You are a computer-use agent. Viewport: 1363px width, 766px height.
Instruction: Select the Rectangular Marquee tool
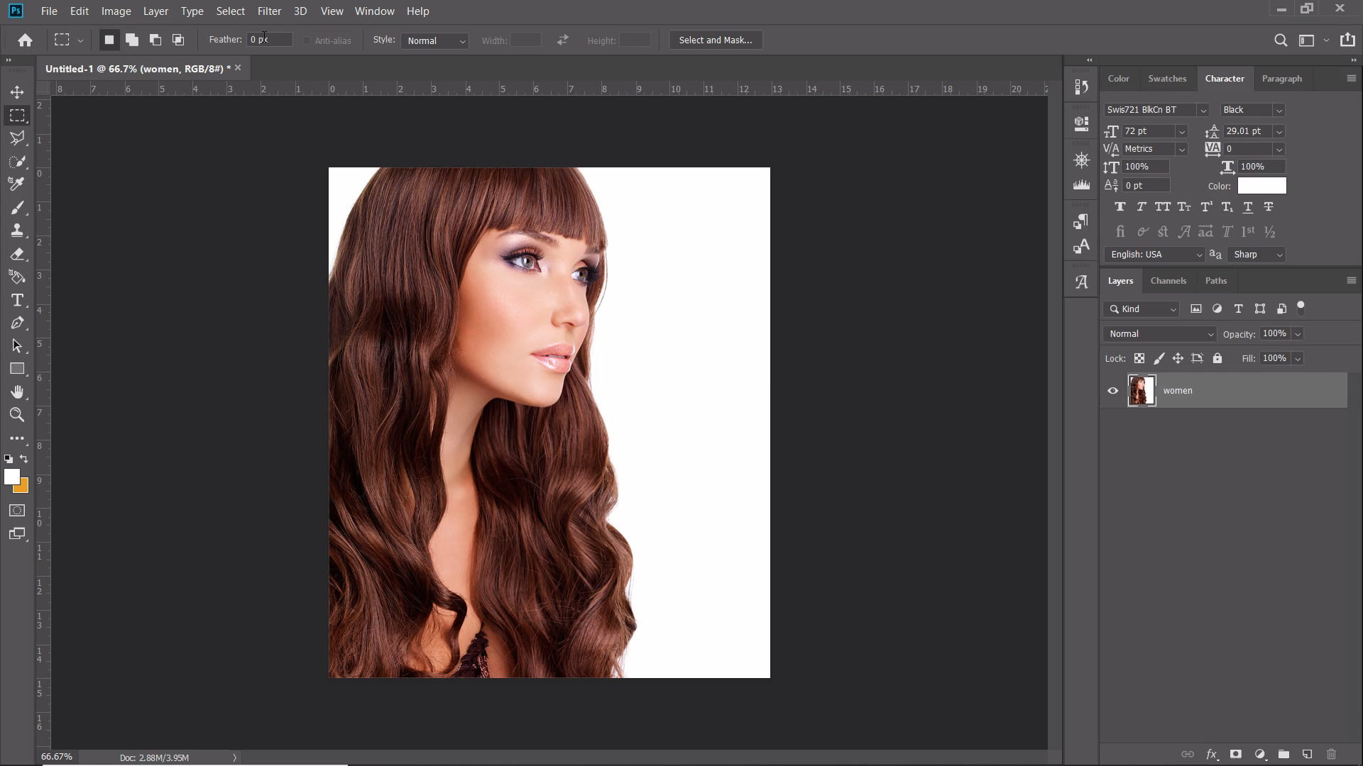coord(17,115)
